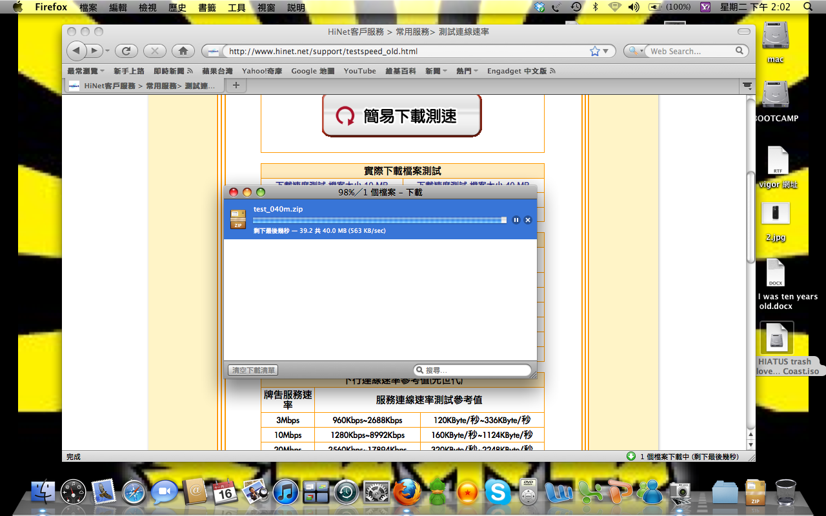Screen dimensions: 826x516
Task: Open the 即時新聞 feed bookmark
Action: point(173,71)
